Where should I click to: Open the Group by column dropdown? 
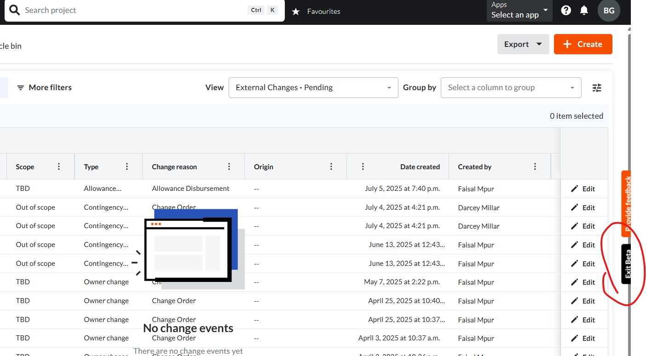(511, 87)
